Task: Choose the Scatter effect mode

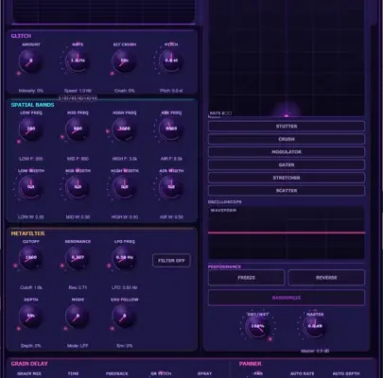Action: 287,191
